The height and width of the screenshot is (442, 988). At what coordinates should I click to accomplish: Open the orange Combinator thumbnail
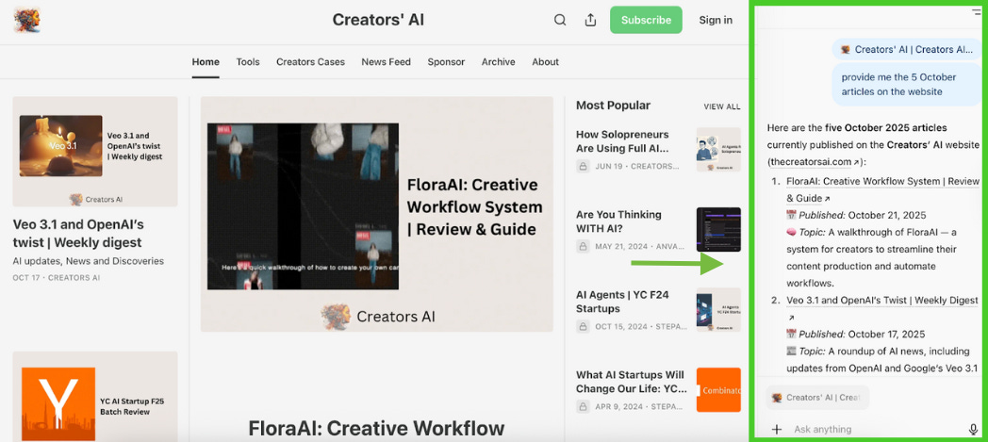pos(718,390)
